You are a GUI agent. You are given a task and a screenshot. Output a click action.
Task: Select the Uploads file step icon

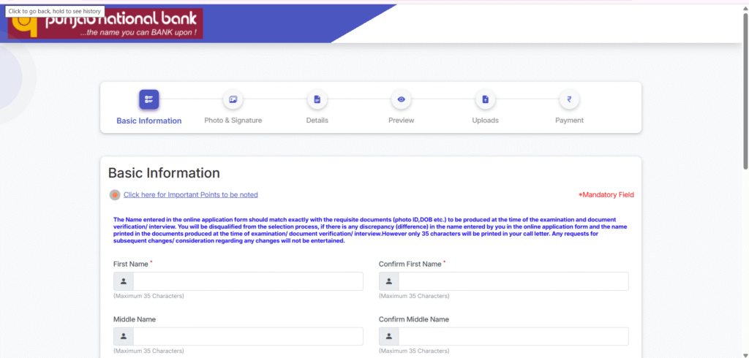(x=485, y=99)
